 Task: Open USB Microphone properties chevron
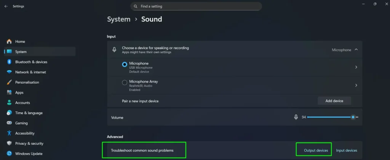click(356, 67)
